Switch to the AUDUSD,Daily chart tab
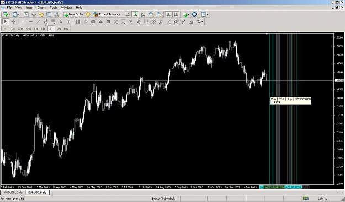 [x=13, y=192]
